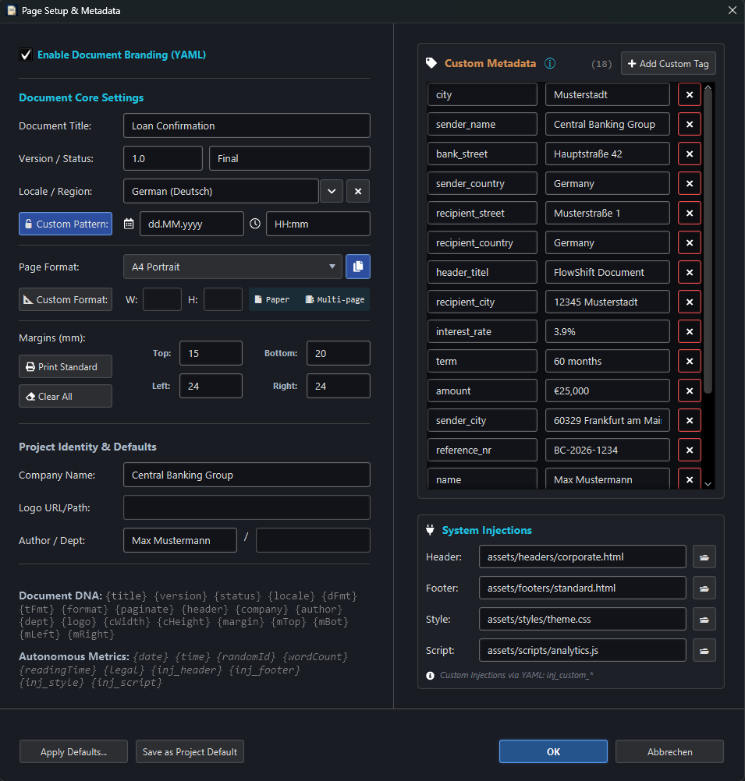The image size is (745, 781).
Task: Click Add Custom Tag button
Action: (669, 64)
